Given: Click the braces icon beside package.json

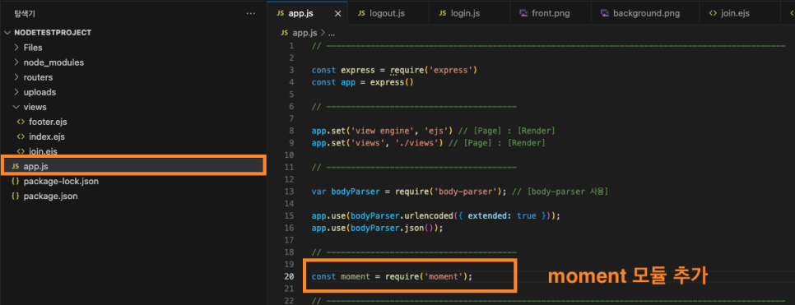Looking at the screenshot, I should (x=15, y=196).
